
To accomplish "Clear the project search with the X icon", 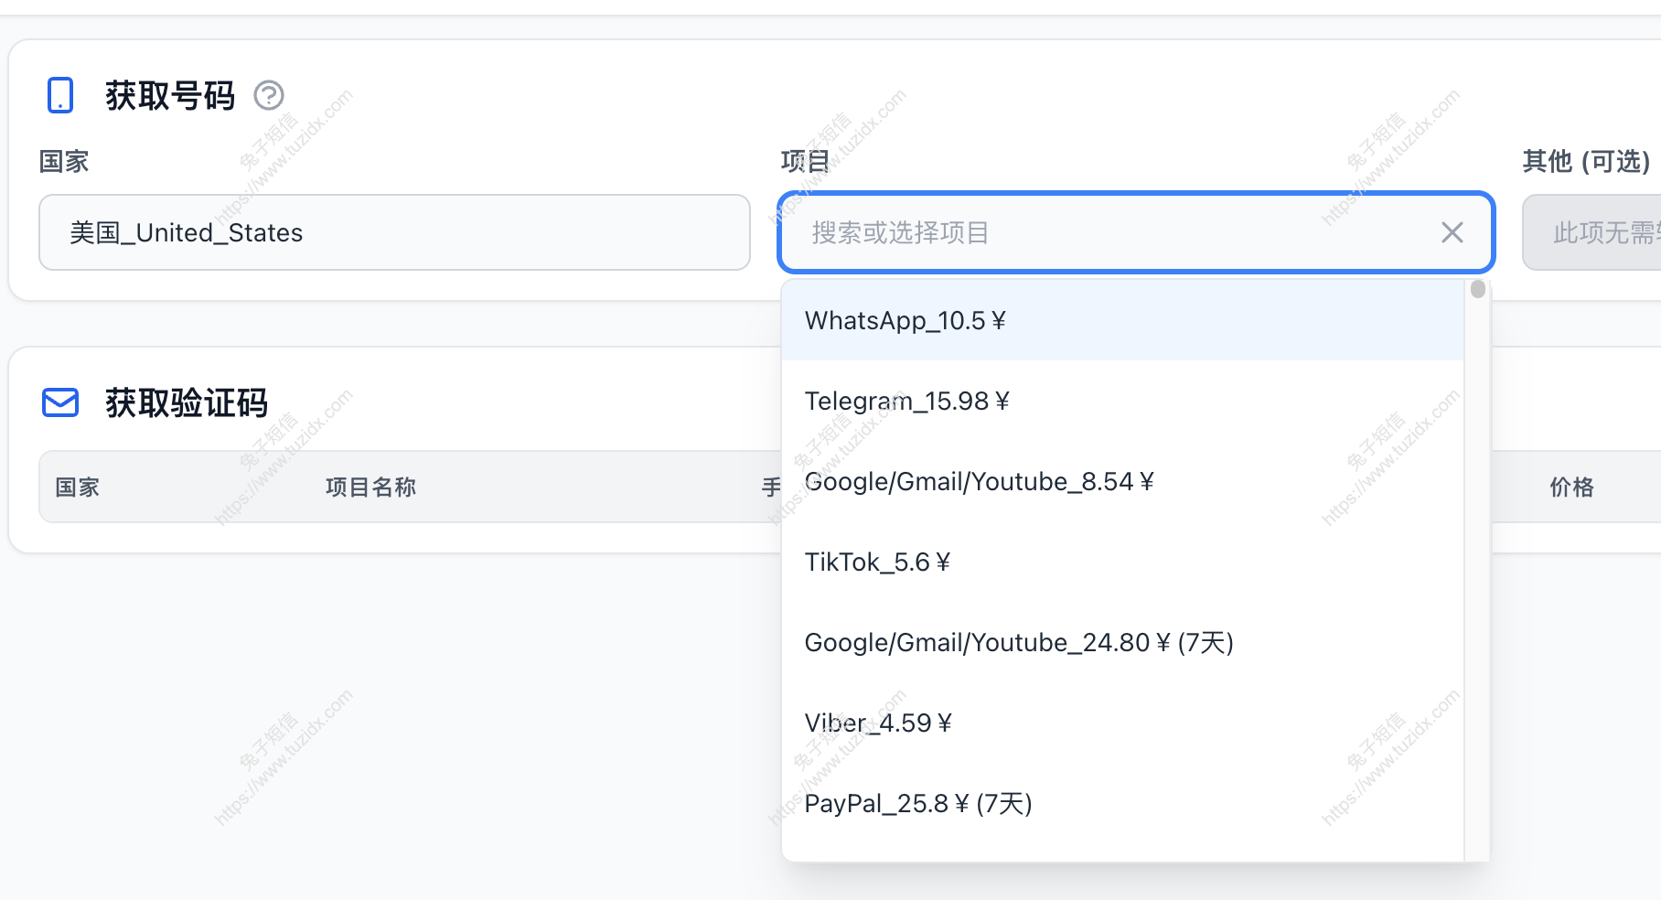I will pyautogui.click(x=1452, y=232).
